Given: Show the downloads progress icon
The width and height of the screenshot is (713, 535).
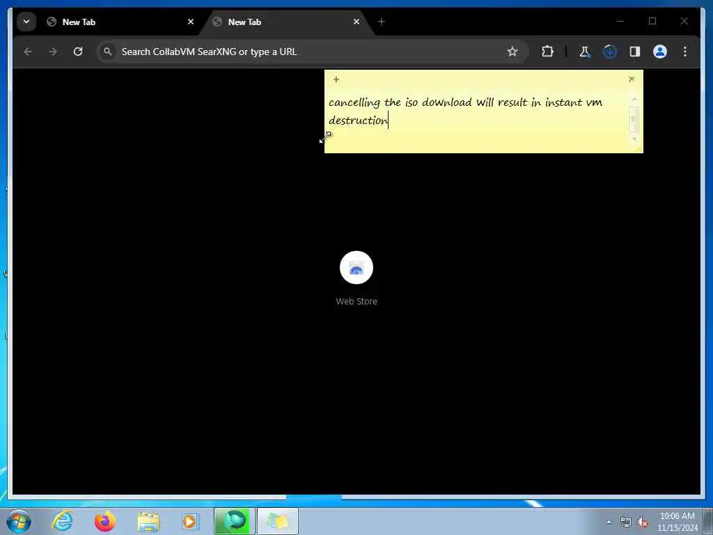Looking at the screenshot, I should (x=610, y=52).
